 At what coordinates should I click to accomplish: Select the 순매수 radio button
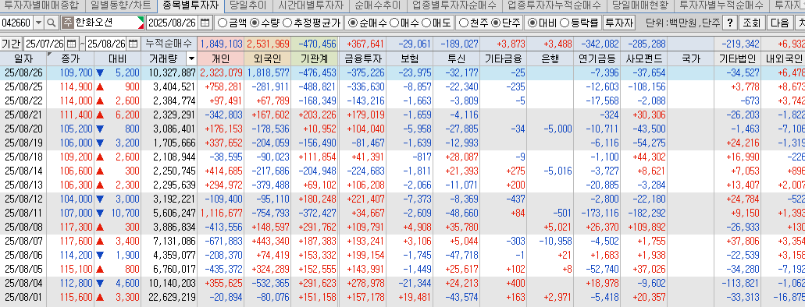(x=353, y=23)
